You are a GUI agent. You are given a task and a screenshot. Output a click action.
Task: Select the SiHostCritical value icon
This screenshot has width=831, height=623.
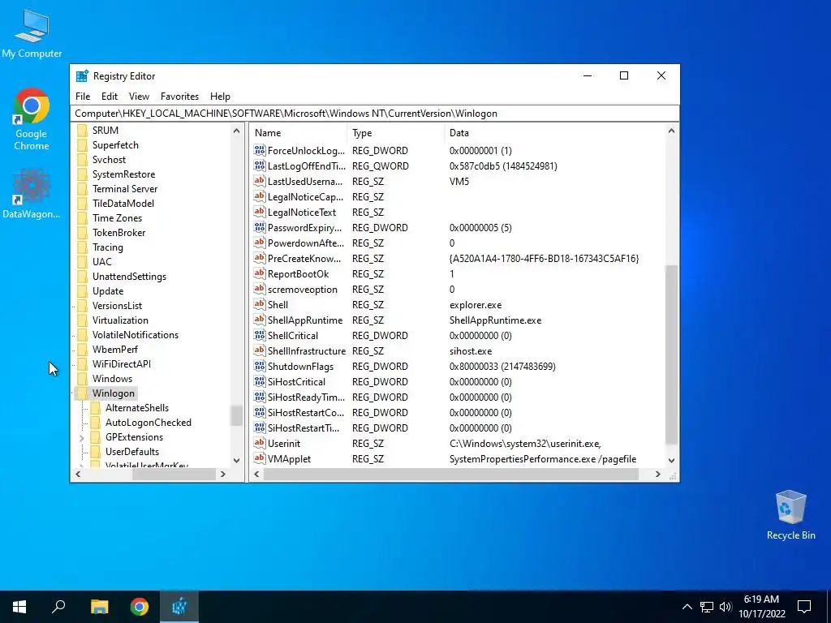pos(259,381)
